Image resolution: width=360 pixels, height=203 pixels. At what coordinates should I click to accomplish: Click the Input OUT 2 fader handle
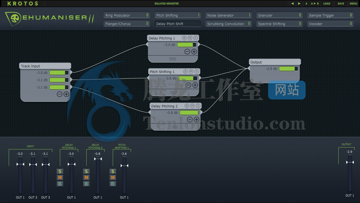click(x=33, y=164)
